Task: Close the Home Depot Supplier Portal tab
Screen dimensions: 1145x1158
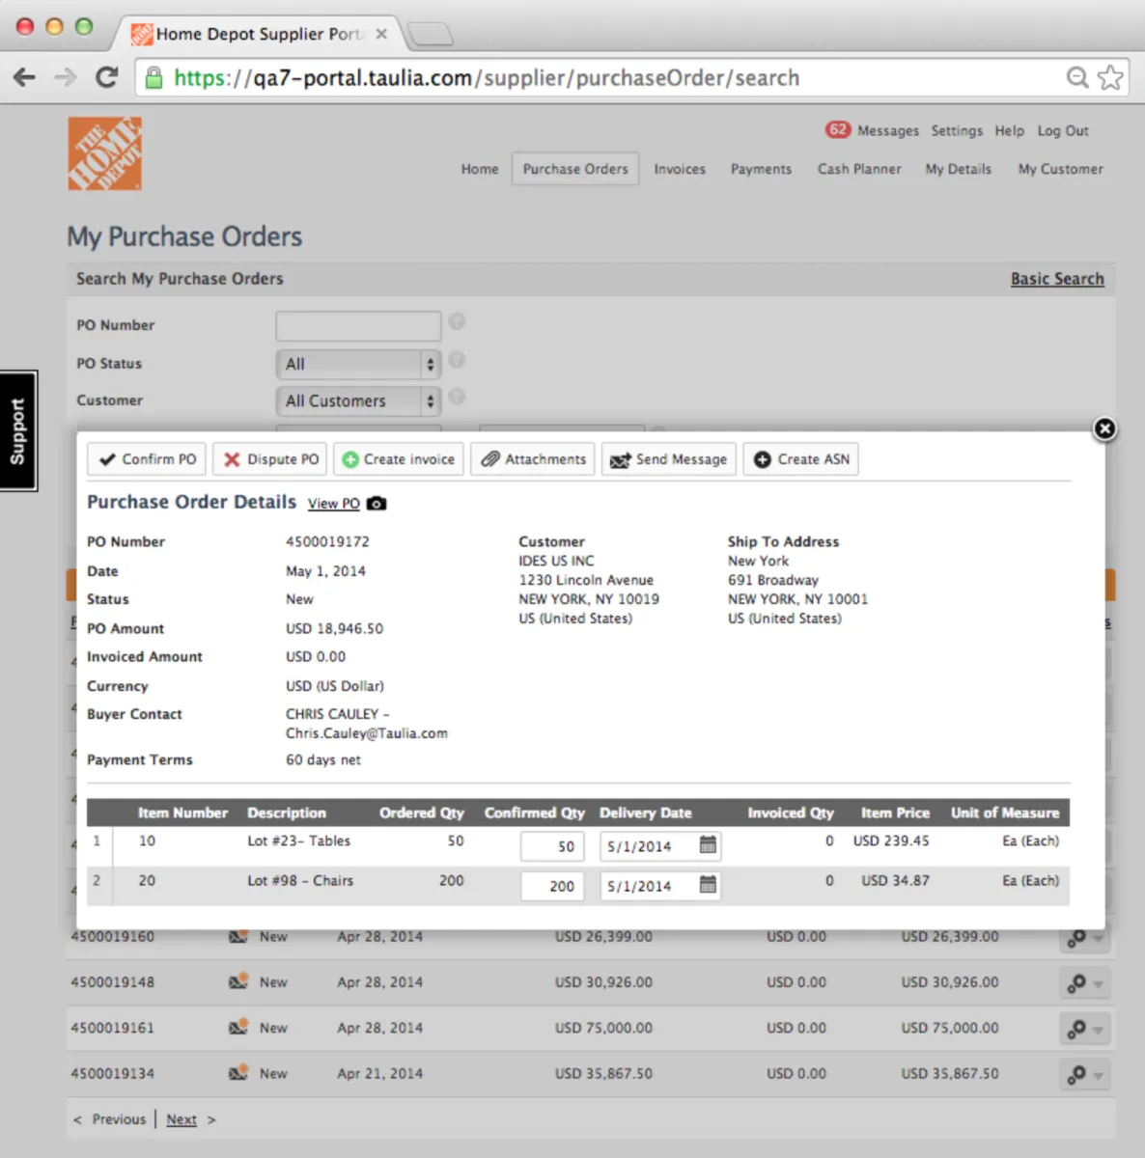Action: coord(381,34)
